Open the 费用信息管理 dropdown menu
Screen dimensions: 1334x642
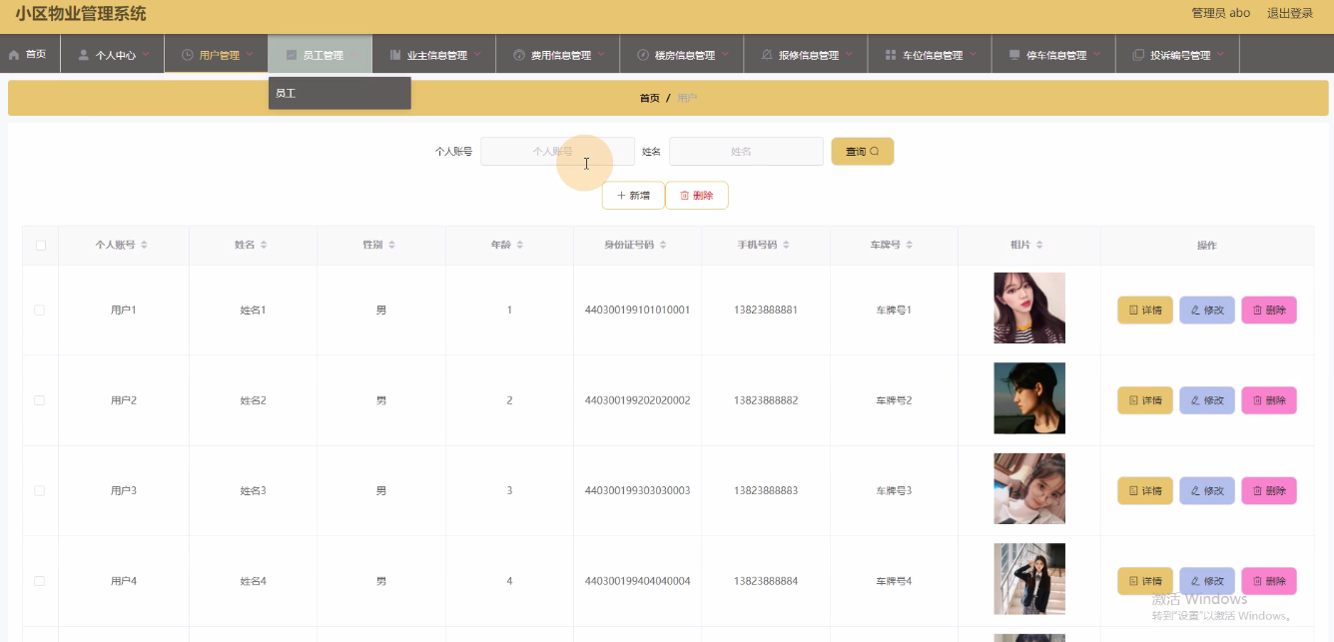coord(559,55)
